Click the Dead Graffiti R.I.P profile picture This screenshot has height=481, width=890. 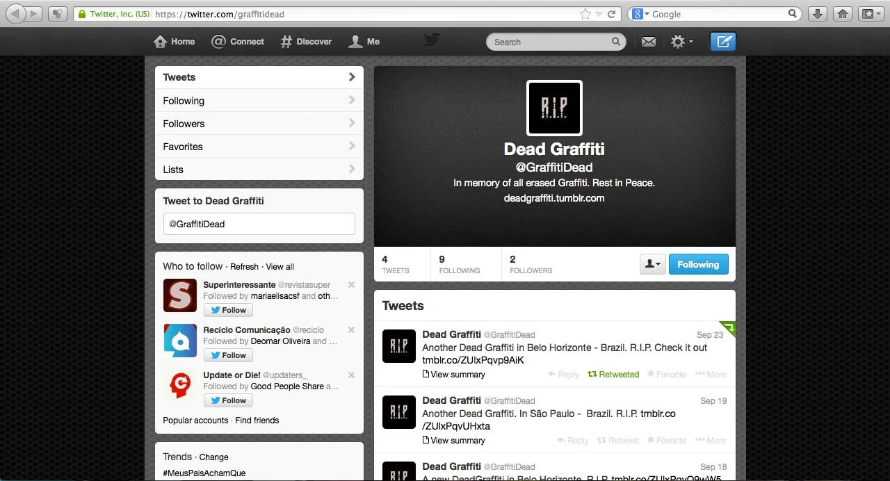point(554,108)
